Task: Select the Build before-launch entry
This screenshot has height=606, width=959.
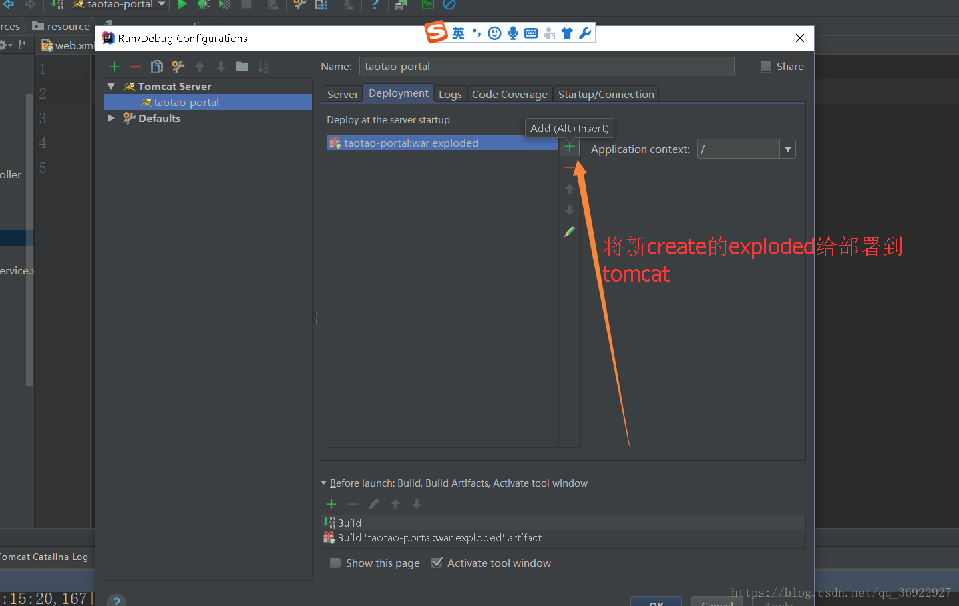Action: tap(563, 523)
